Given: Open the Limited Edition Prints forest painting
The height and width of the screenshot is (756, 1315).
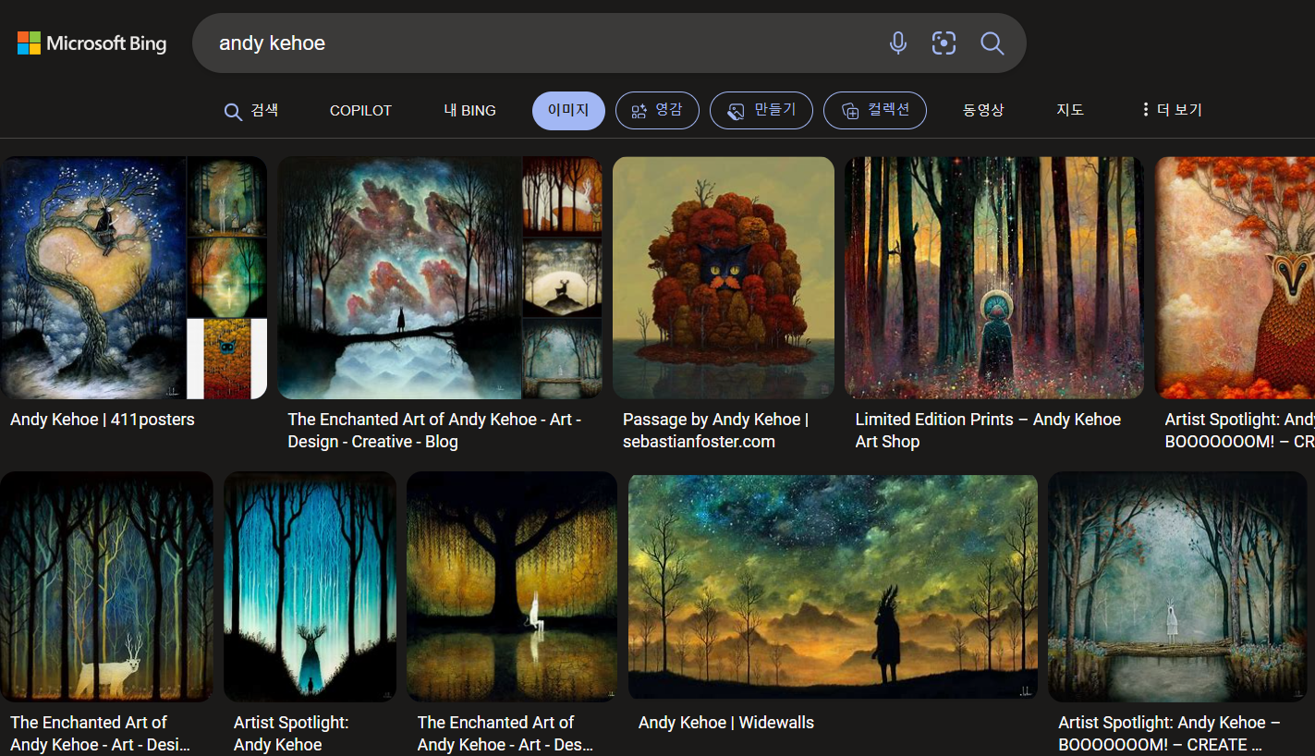Looking at the screenshot, I should (994, 277).
